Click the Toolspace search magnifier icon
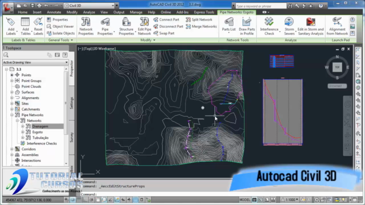 pos(6,55)
